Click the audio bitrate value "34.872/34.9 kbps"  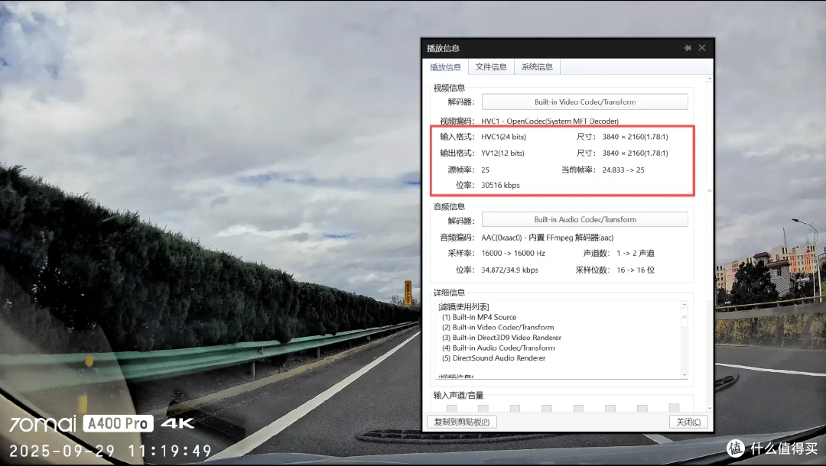pos(509,270)
